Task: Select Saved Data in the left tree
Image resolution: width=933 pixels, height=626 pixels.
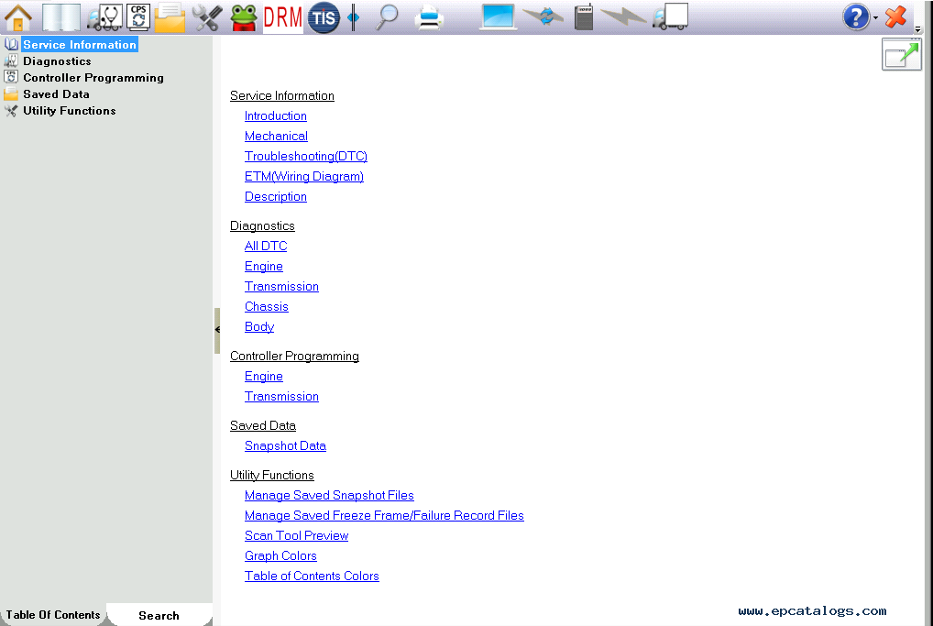Action: pyautogui.click(x=57, y=94)
